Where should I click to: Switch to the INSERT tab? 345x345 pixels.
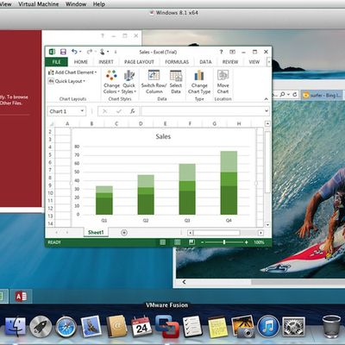106,62
